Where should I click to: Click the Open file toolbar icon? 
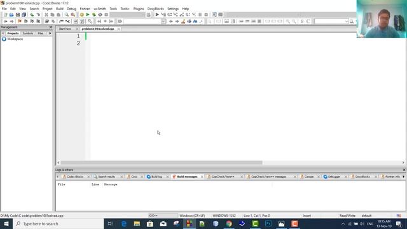[11, 15]
